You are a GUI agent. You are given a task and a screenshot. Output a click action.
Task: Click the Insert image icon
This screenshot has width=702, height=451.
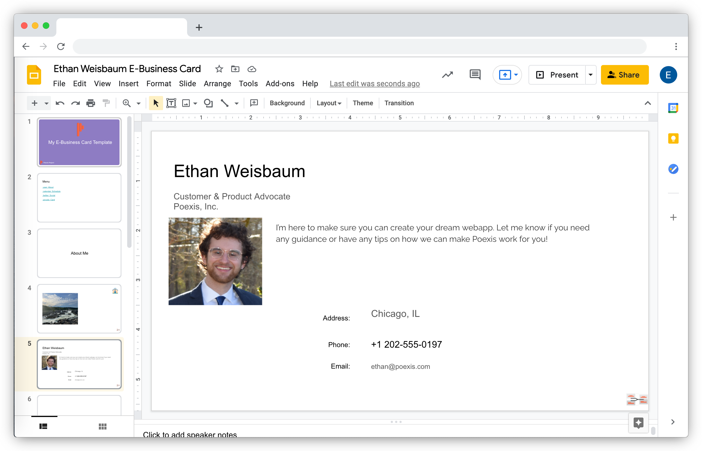tap(186, 103)
